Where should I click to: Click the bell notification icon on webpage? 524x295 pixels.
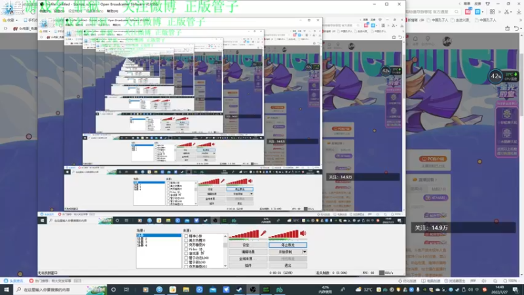(x=415, y=39)
